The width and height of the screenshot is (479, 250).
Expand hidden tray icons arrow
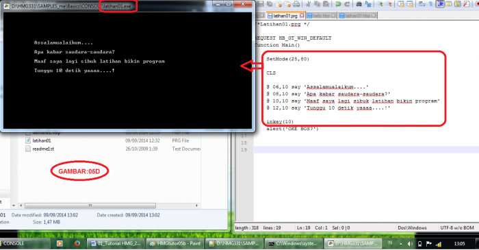click(400, 244)
